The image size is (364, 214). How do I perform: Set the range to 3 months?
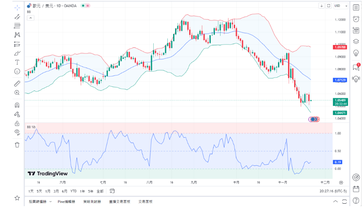pos(56,191)
